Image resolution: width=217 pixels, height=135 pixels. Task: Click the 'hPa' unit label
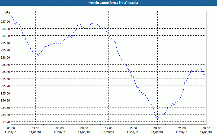coord(7,12)
